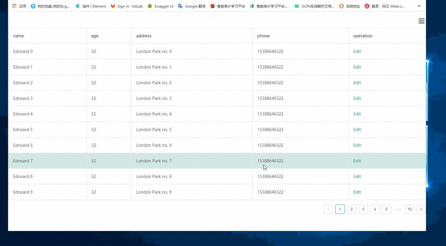Edit the Edrward 2 row
The image size is (446, 246).
tap(357, 83)
